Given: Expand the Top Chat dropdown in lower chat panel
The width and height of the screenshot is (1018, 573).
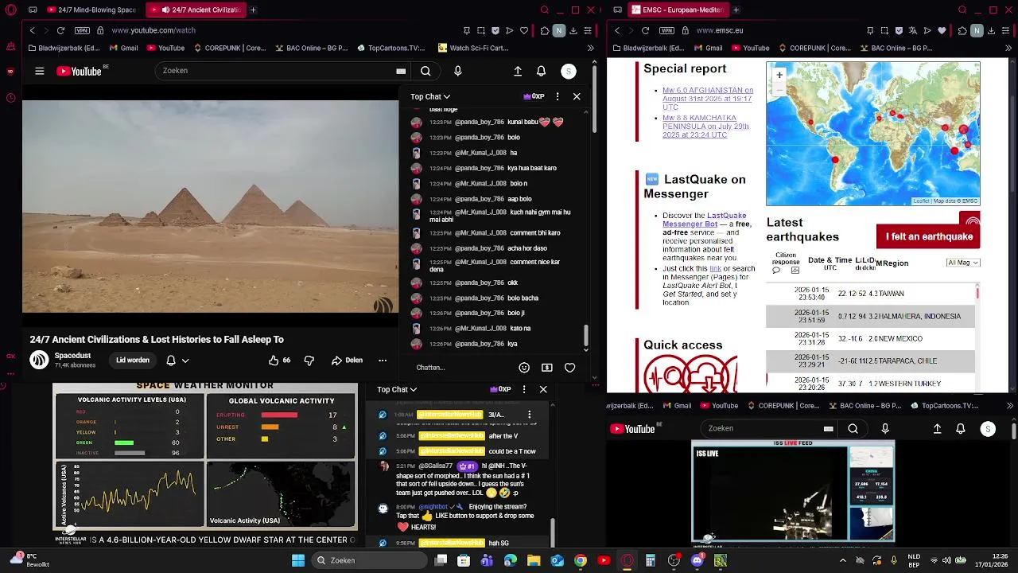Looking at the screenshot, I should point(397,389).
